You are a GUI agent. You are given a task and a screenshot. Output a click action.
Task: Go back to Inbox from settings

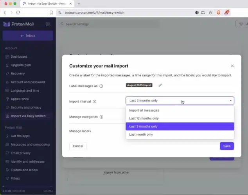point(28,36)
